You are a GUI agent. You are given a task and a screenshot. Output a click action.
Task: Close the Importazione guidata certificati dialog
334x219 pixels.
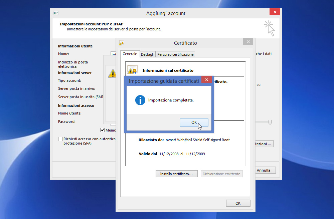(x=206, y=79)
